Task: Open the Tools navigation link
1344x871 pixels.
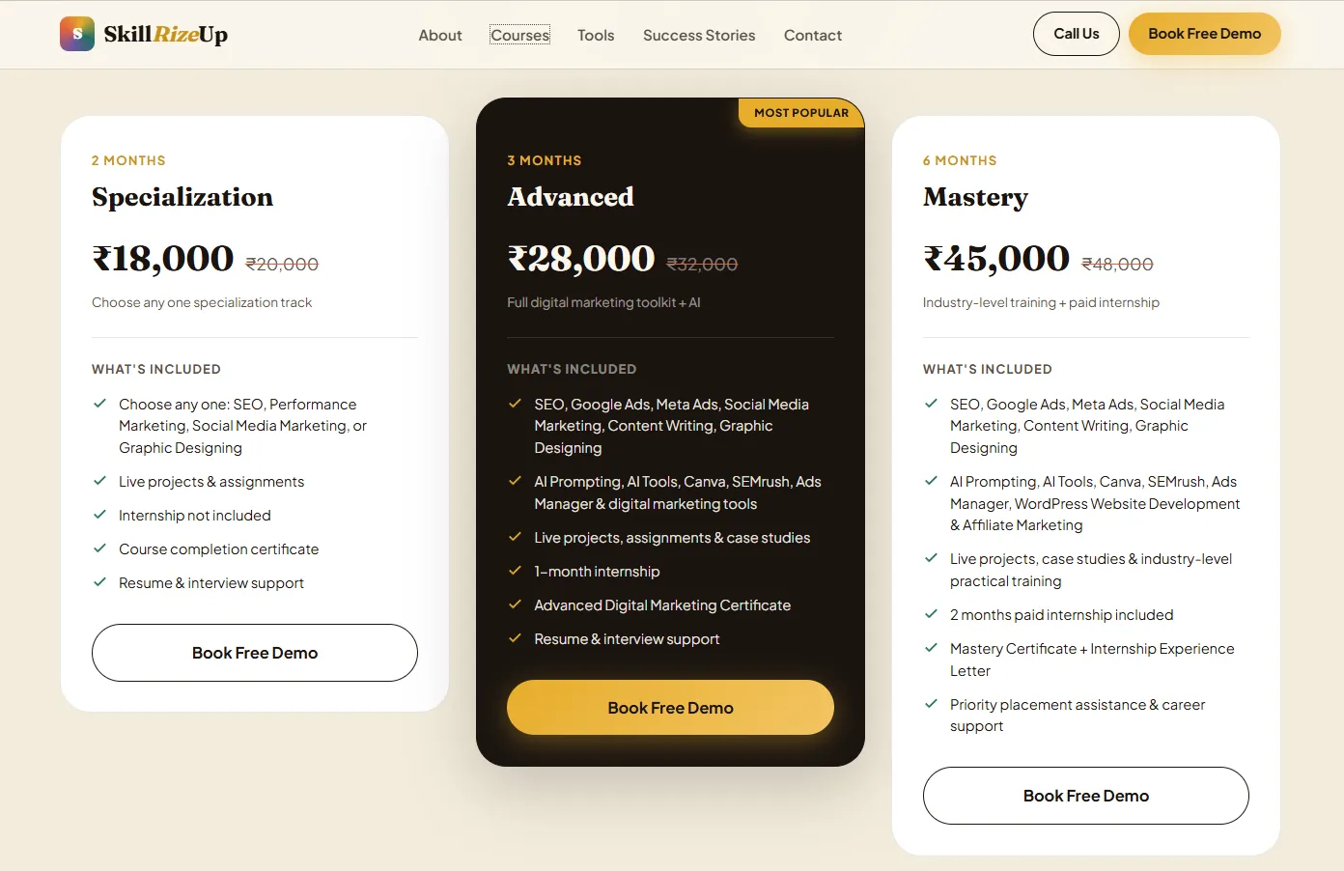Action: [596, 35]
